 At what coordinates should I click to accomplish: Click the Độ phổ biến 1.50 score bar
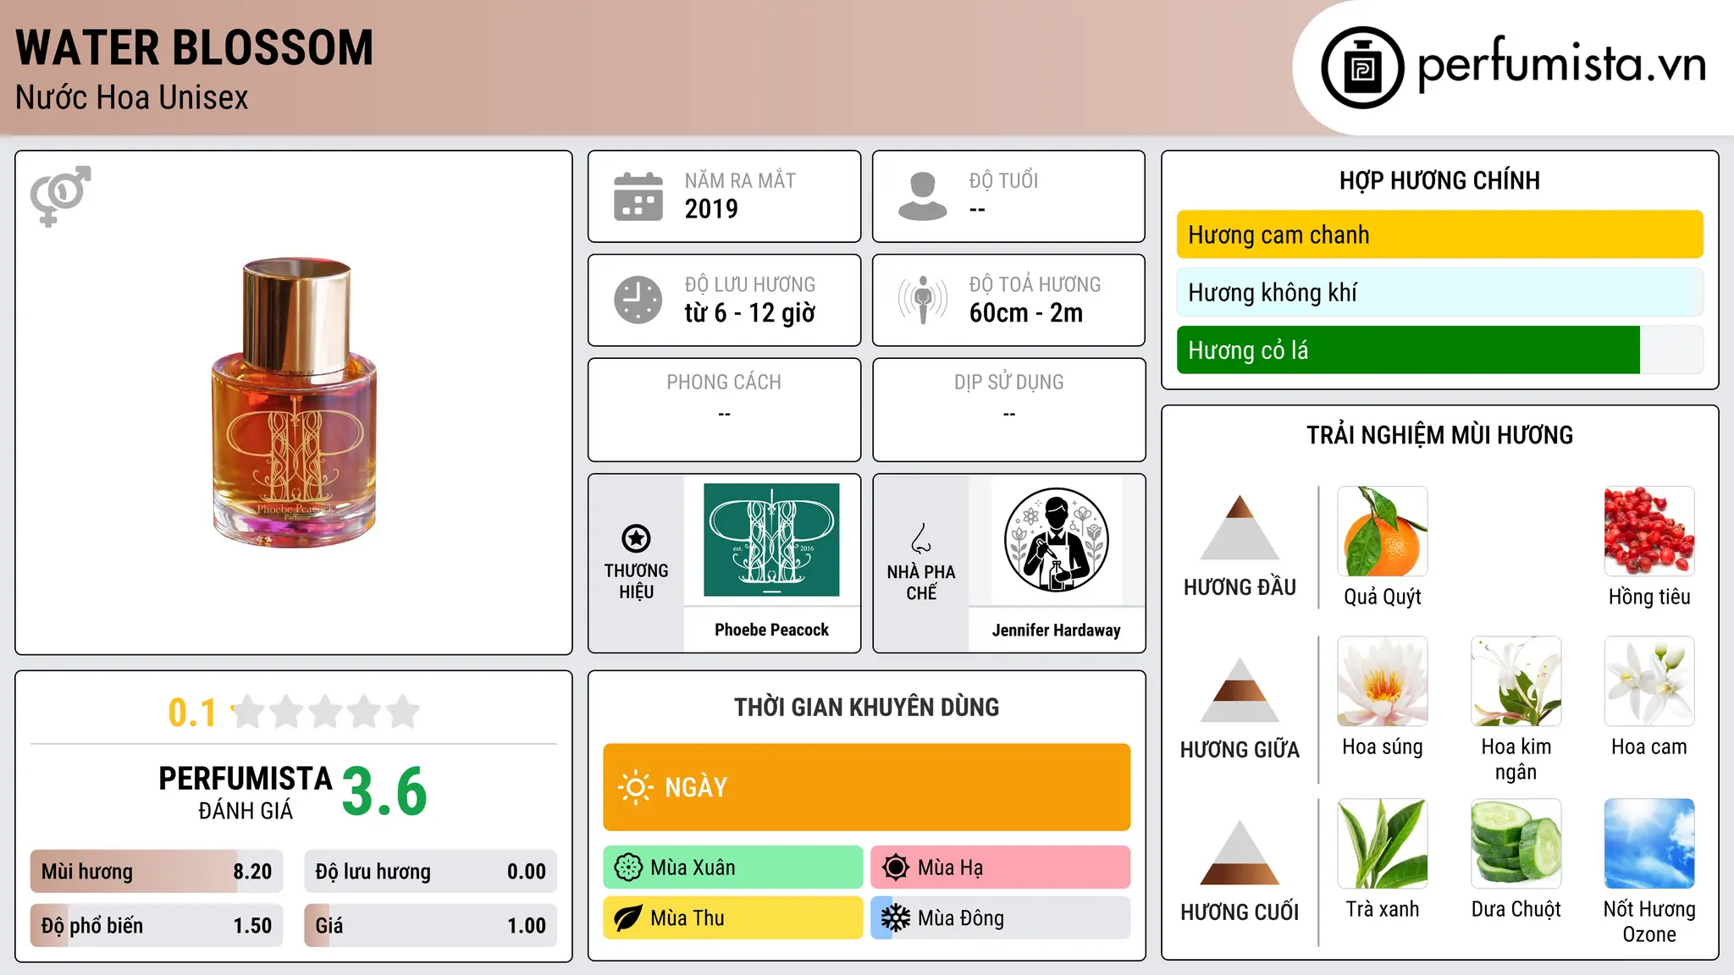coord(157,925)
